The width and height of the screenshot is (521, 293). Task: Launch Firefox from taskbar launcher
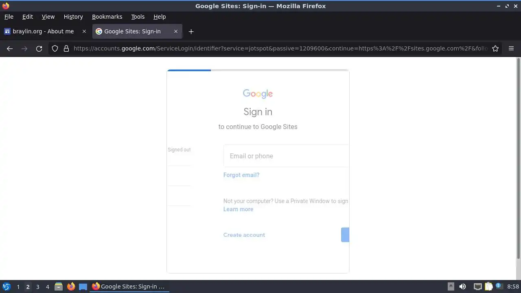tap(71, 286)
